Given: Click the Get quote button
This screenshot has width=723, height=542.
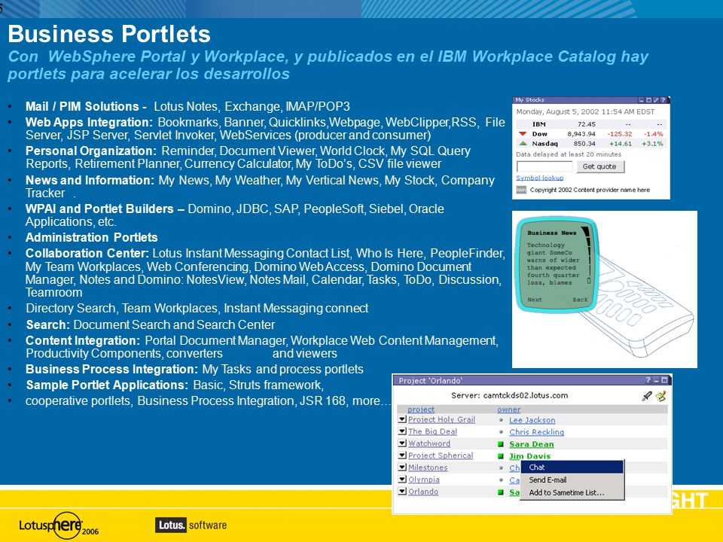Looking at the screenshot, I should click(600, 166).
